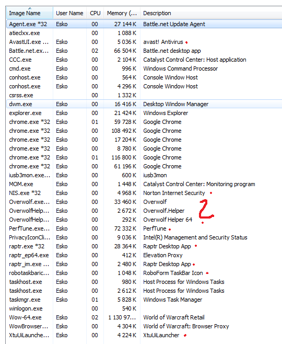Select the dwm.exe process row
282x344 pixels.
[144, 104]
